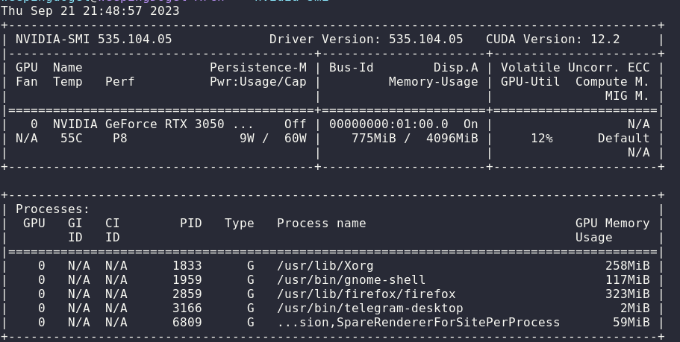Click the 9W / 60W power usage

272,139
